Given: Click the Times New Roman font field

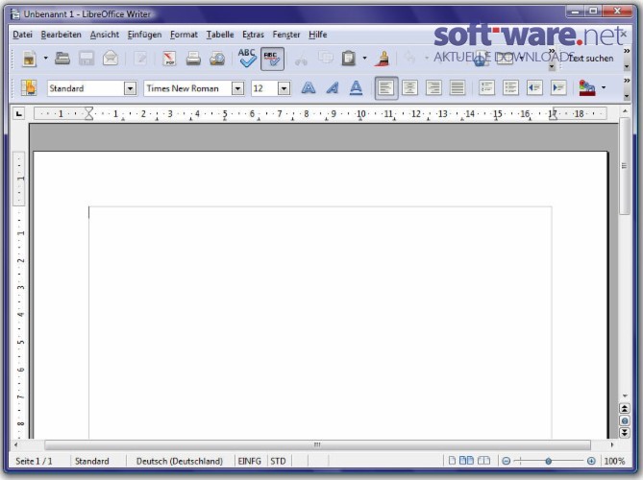Looking at the screenshot, I should 187,88.
